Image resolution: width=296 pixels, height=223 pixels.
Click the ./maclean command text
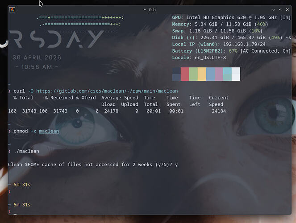coord(26,151)
